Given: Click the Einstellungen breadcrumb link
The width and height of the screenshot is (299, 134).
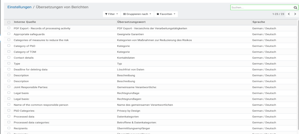Looking at the screenshot, I should click(x=19, y=7).
